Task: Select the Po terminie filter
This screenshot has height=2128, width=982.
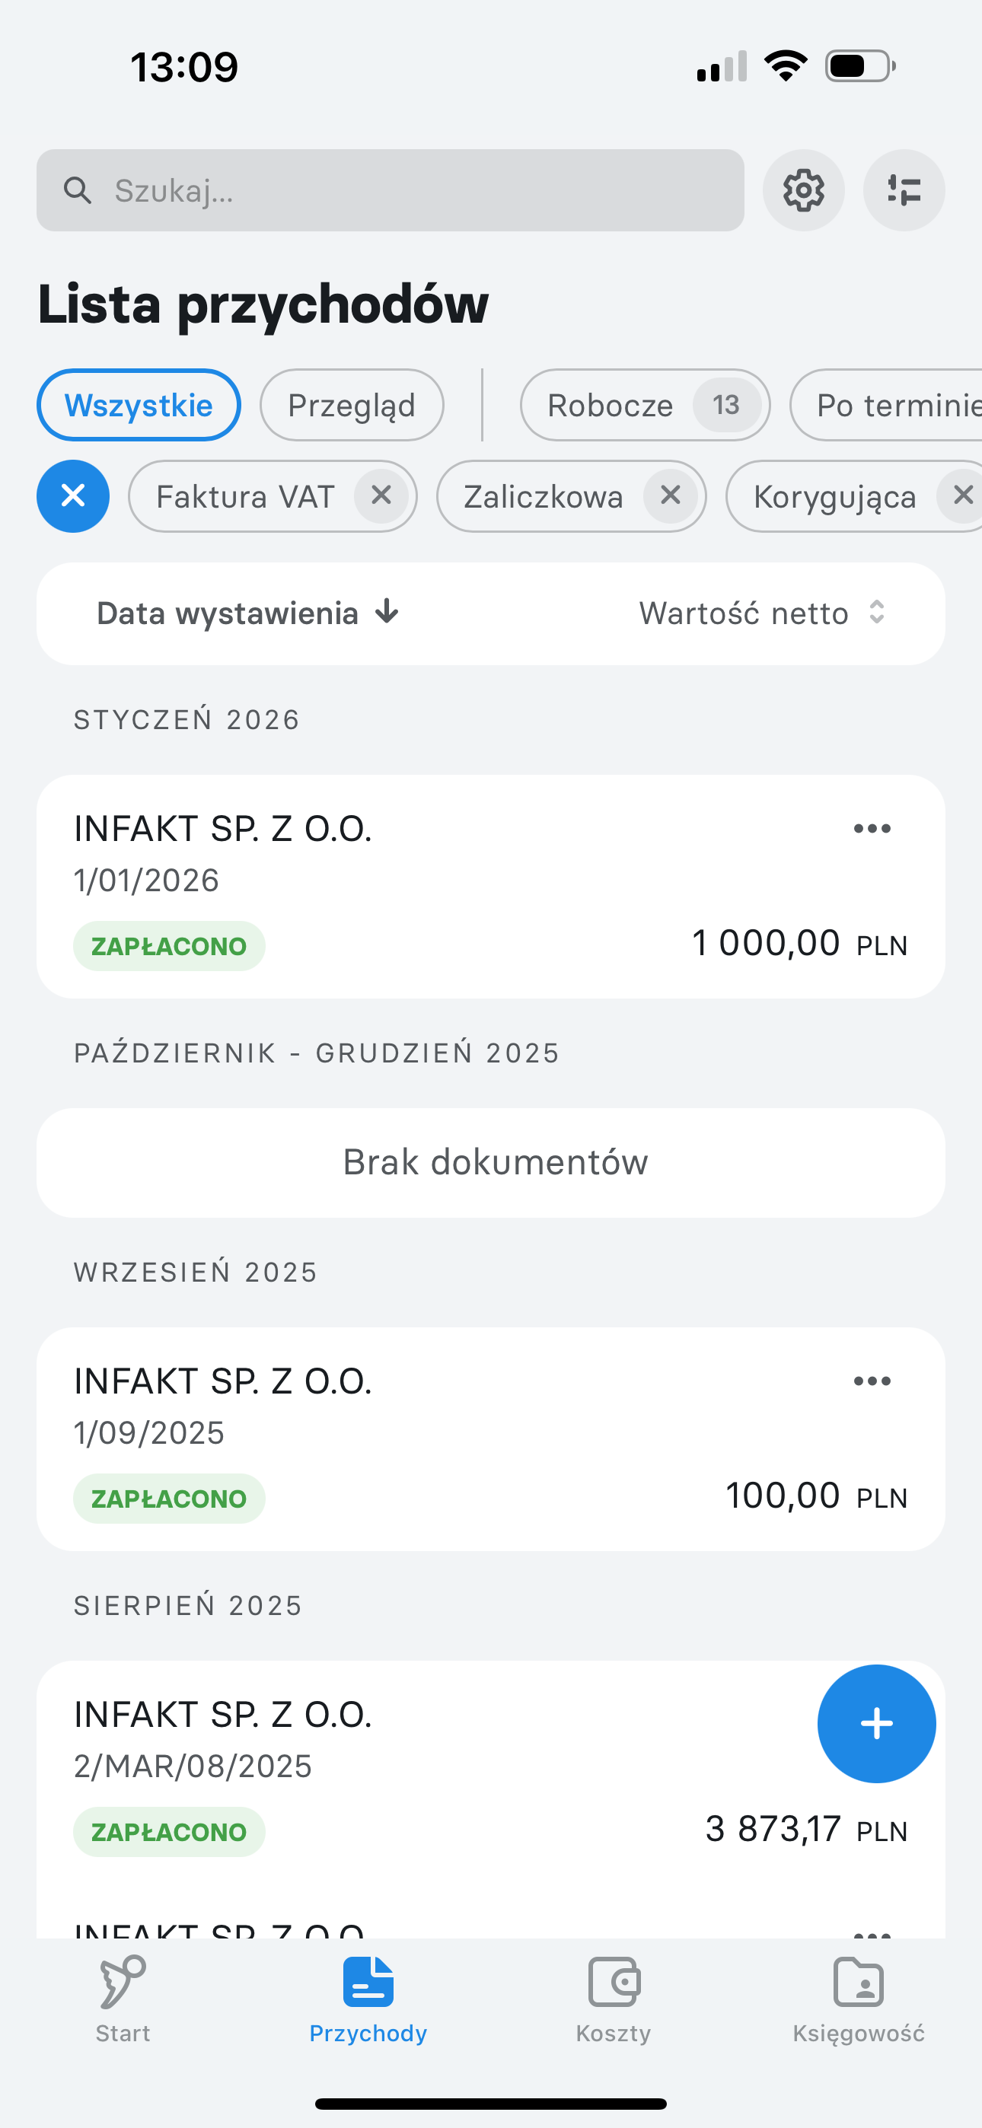Action: (x=886, y=405)
